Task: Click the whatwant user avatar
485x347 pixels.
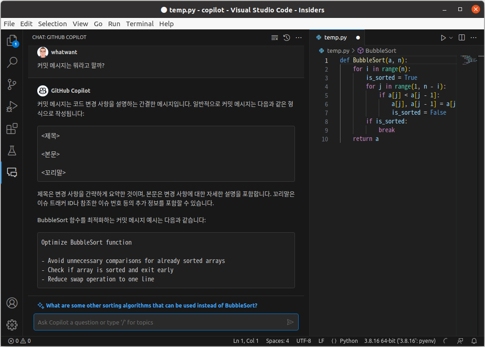Action: pos(43,52)
